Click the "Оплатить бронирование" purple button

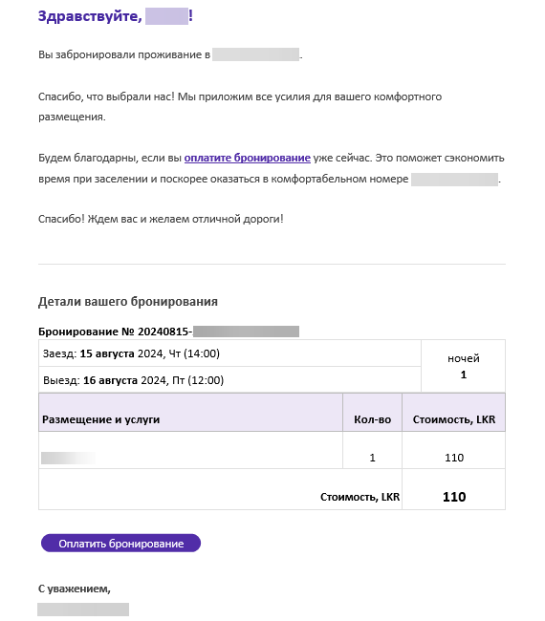(x=120, y=543)
